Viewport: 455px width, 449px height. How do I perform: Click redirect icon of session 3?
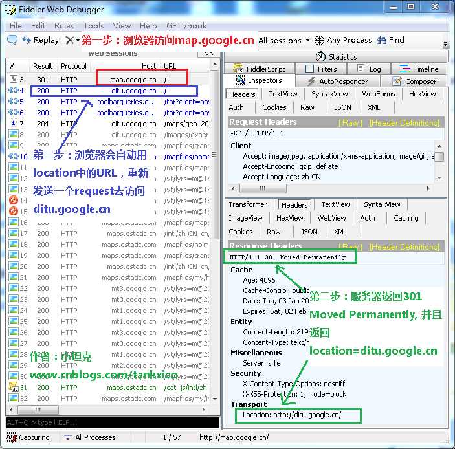(14, 79)
